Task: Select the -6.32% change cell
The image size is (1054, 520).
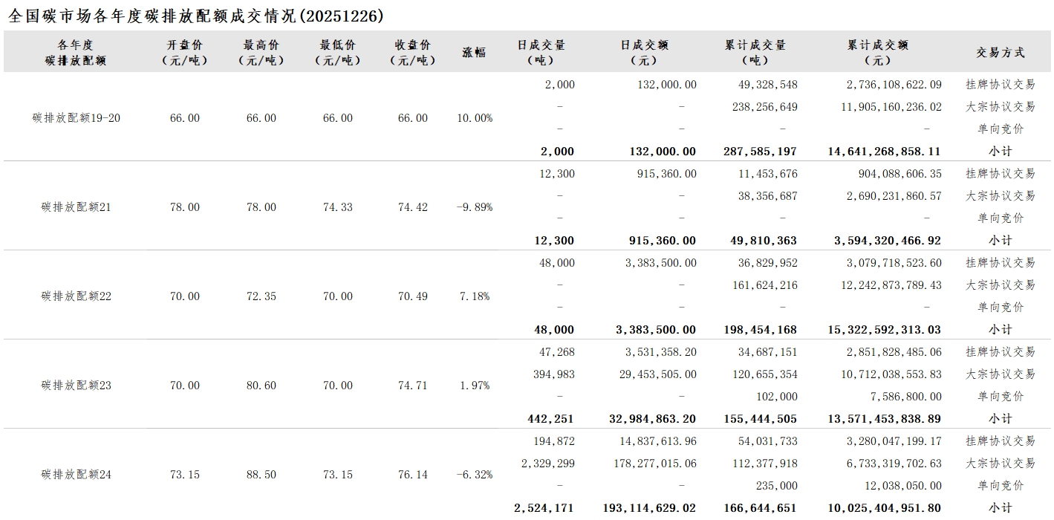Action: [475, 475]
